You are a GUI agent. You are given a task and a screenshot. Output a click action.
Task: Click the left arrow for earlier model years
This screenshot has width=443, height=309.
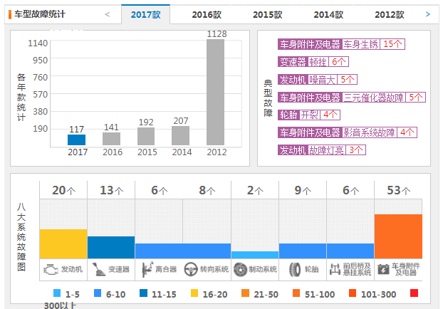pos(108,14)
